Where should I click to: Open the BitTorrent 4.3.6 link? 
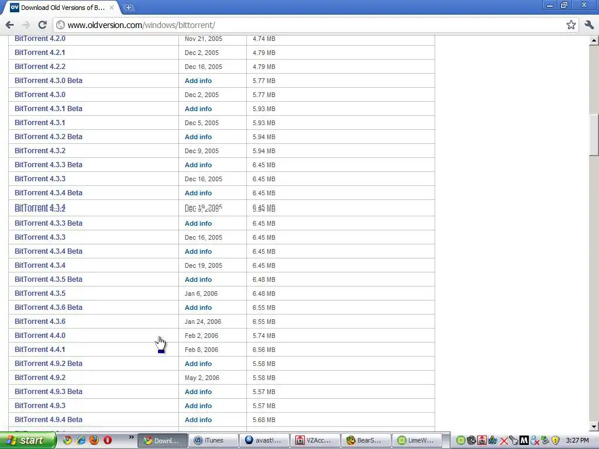coord(40,322)
